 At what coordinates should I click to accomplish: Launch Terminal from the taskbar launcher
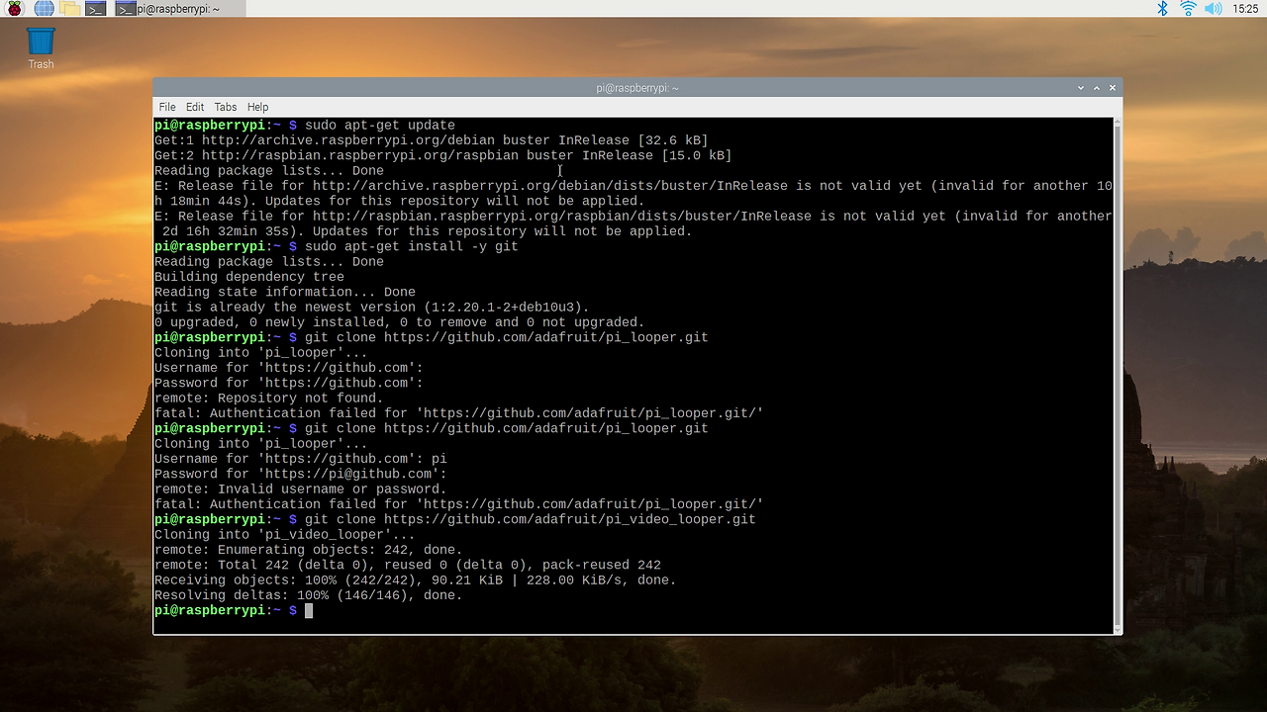(95, 9)
